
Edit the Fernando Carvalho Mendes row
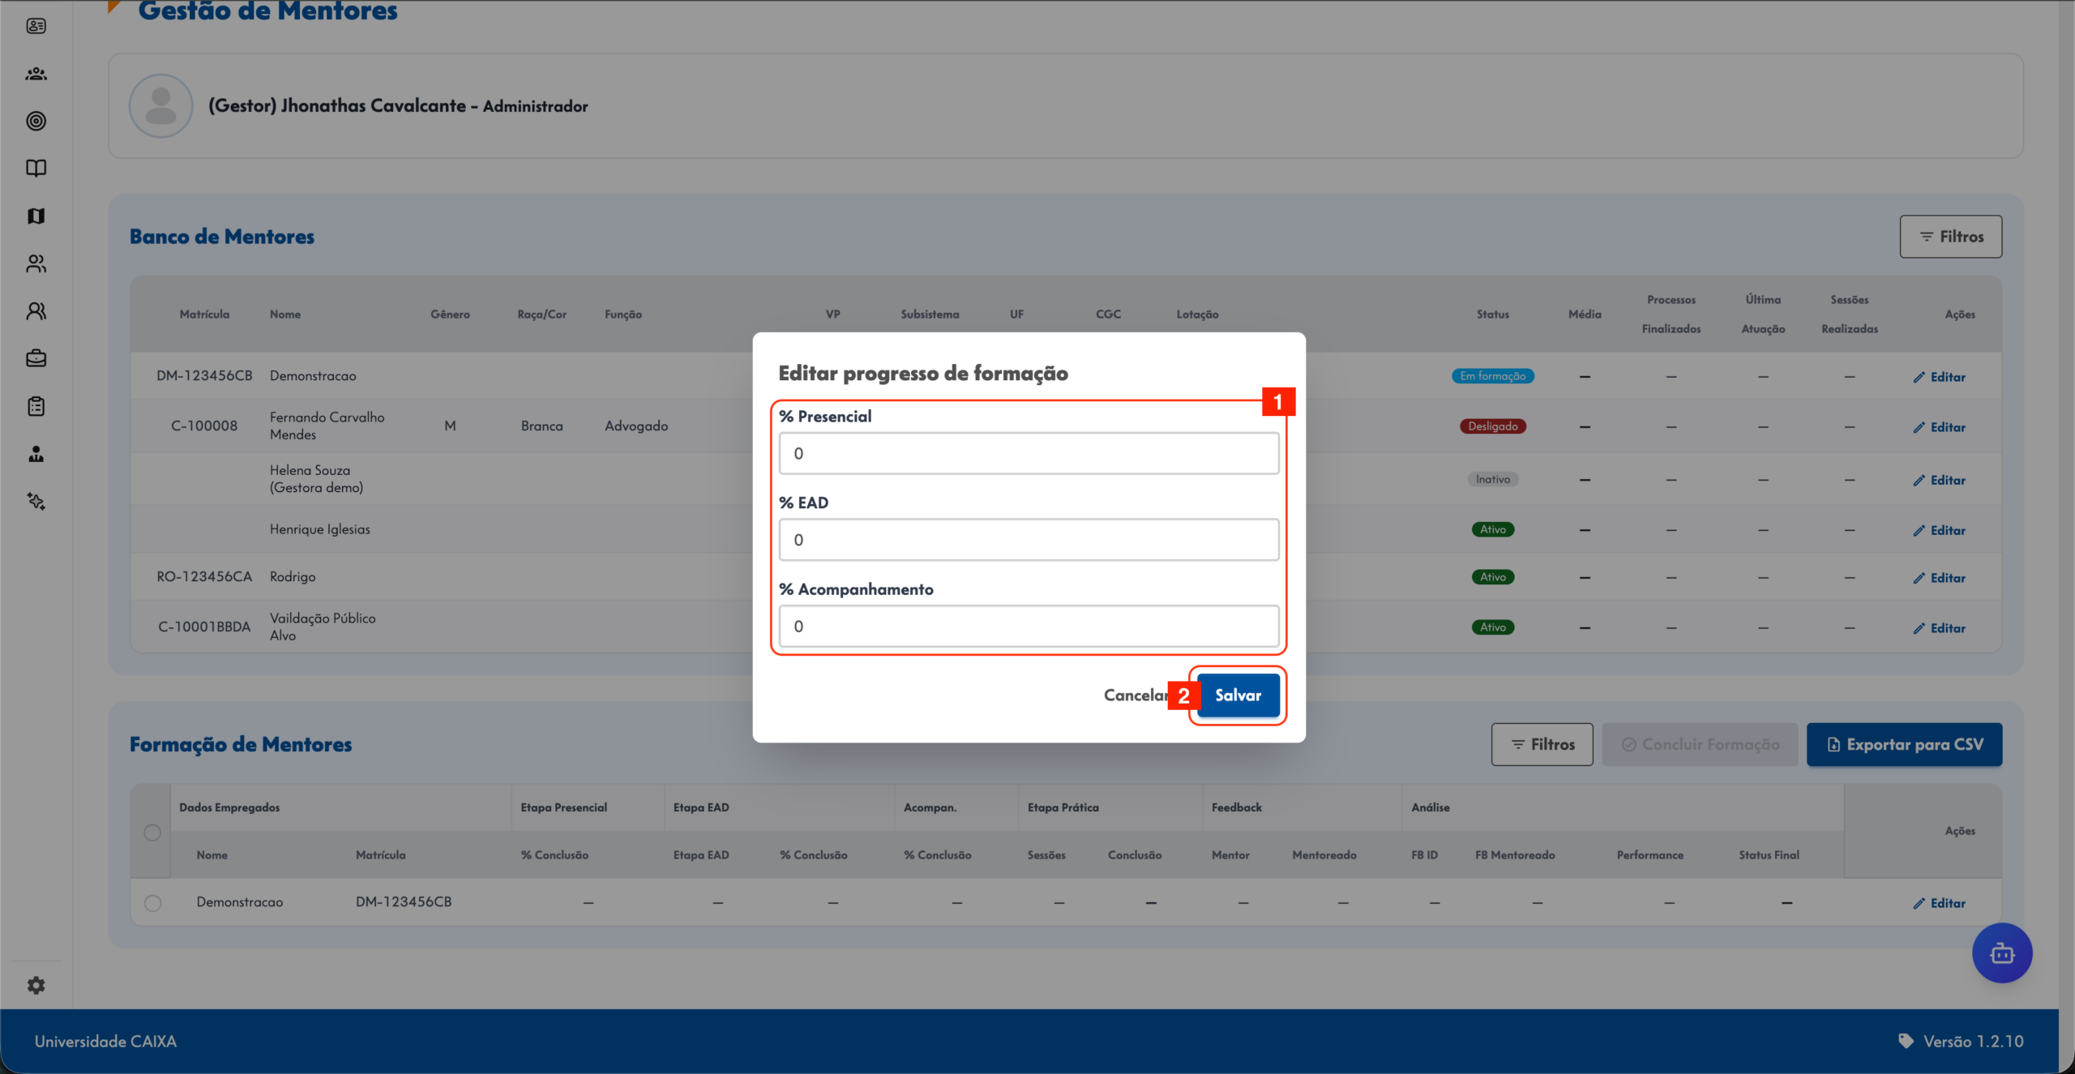(x=1939, y=427)
